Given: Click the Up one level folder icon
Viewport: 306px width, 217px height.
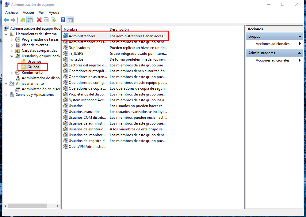Looking at the screenshot, I should pyautogui.click(x=23, y=20).
